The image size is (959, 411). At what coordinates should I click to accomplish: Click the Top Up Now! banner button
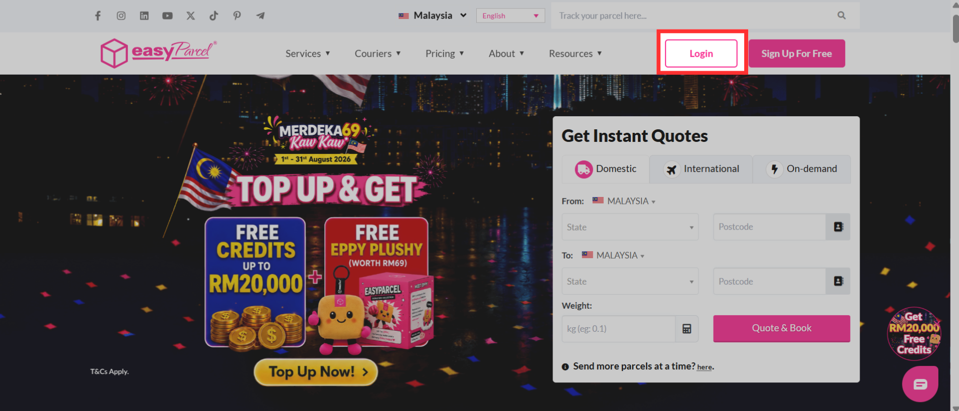pos(316,372)
